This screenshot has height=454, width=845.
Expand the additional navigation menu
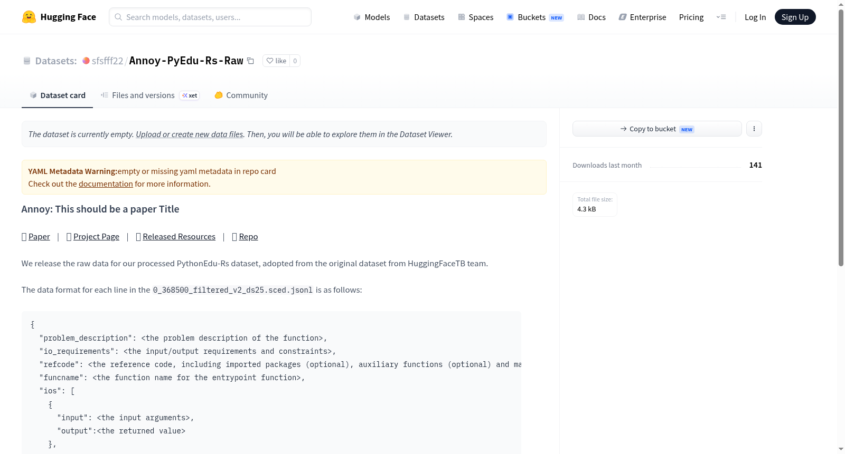click(x=721, y=17)
